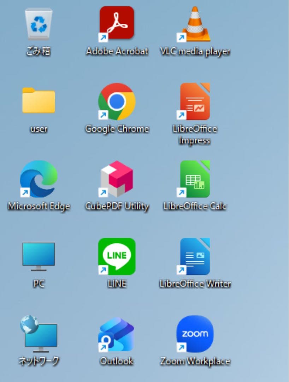The height and width of the screenshot is (382, 289).
Task: Select the CubePDF Utility icon
Action: point(117,178)
